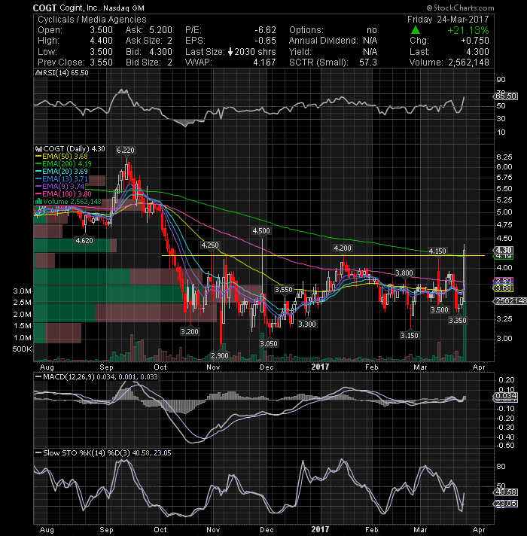Screen dimensions: 527x536
Task: Click the date 'Friday 24-Mar-2017'
Action: pos(448,19)
